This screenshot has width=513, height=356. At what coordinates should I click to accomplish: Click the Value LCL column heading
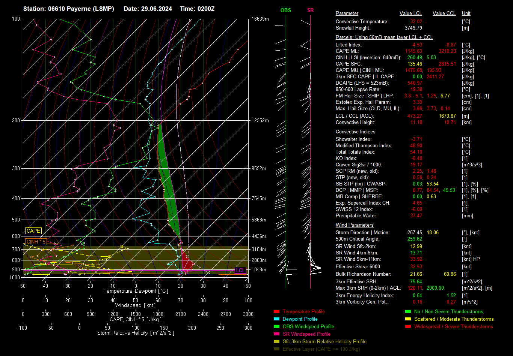(410, 13)
